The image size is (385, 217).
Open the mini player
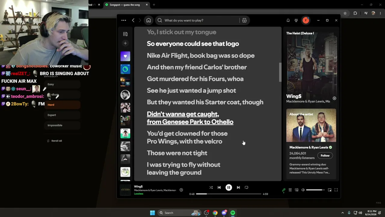[330, 190]
